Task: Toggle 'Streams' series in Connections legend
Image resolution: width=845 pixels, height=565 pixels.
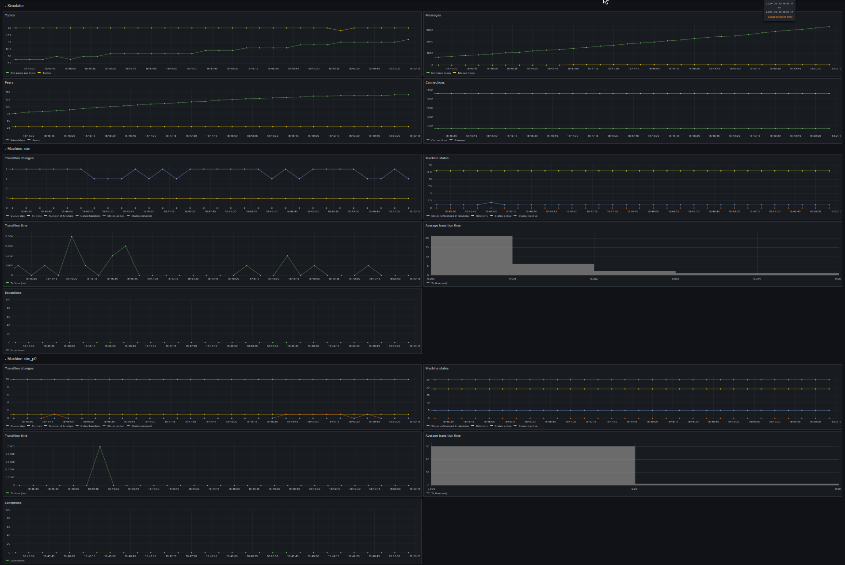Action: tap(460, 140)
